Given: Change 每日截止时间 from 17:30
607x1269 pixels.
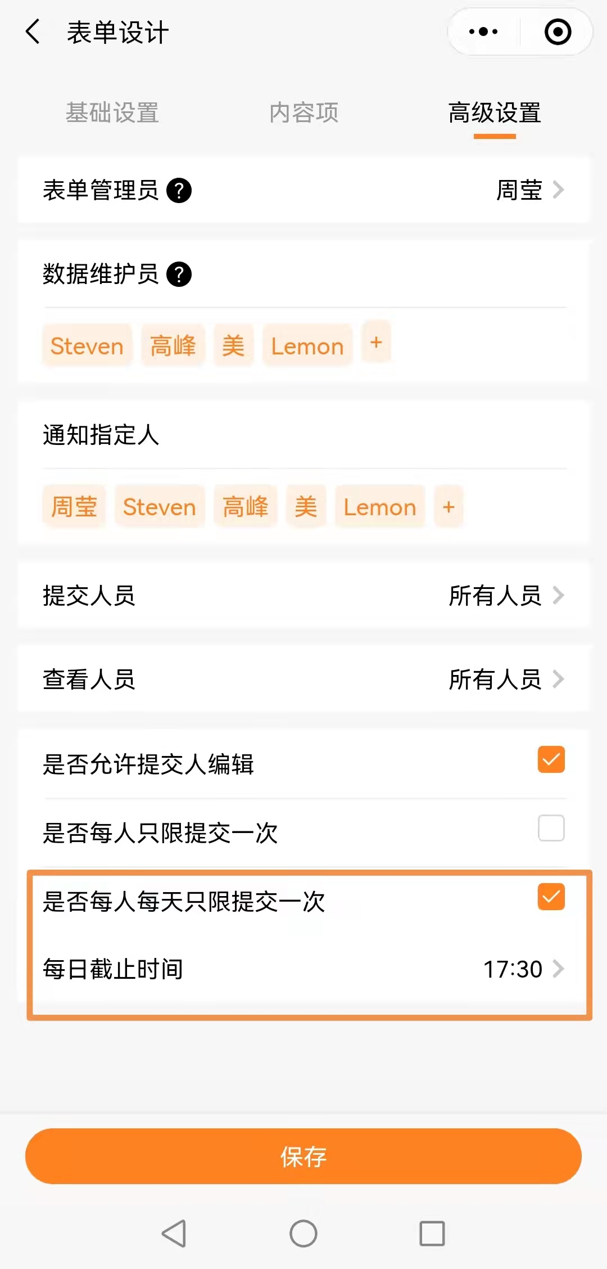Looking at the screenshot, I should coord(523,969).
